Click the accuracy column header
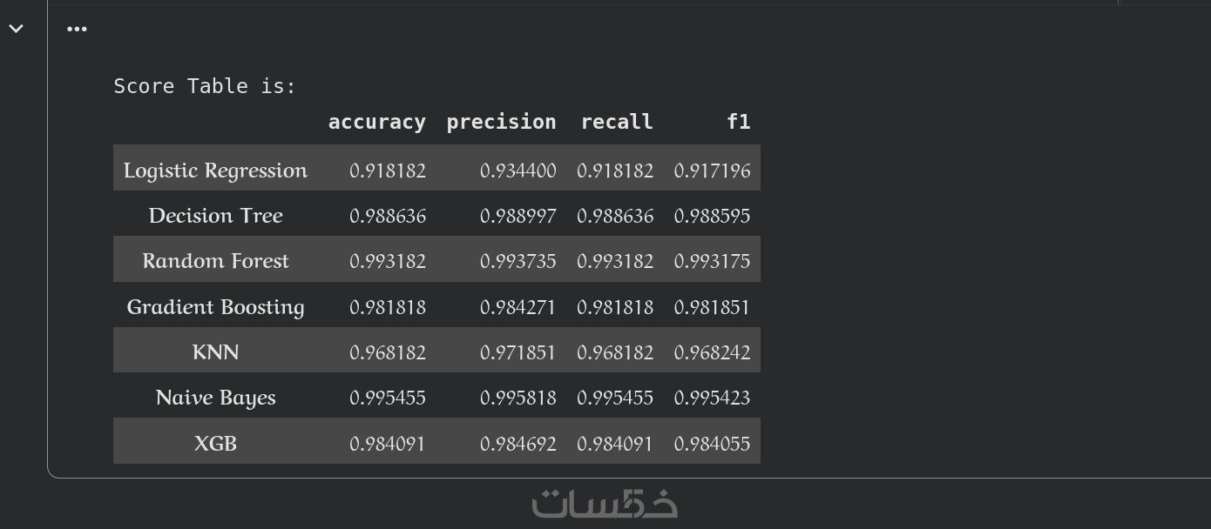This screenshot has width=1211, height=529. (x=376, y=122)
